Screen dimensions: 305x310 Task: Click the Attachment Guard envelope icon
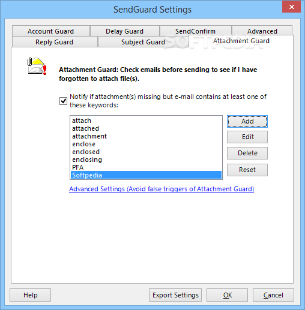[37, 66]
